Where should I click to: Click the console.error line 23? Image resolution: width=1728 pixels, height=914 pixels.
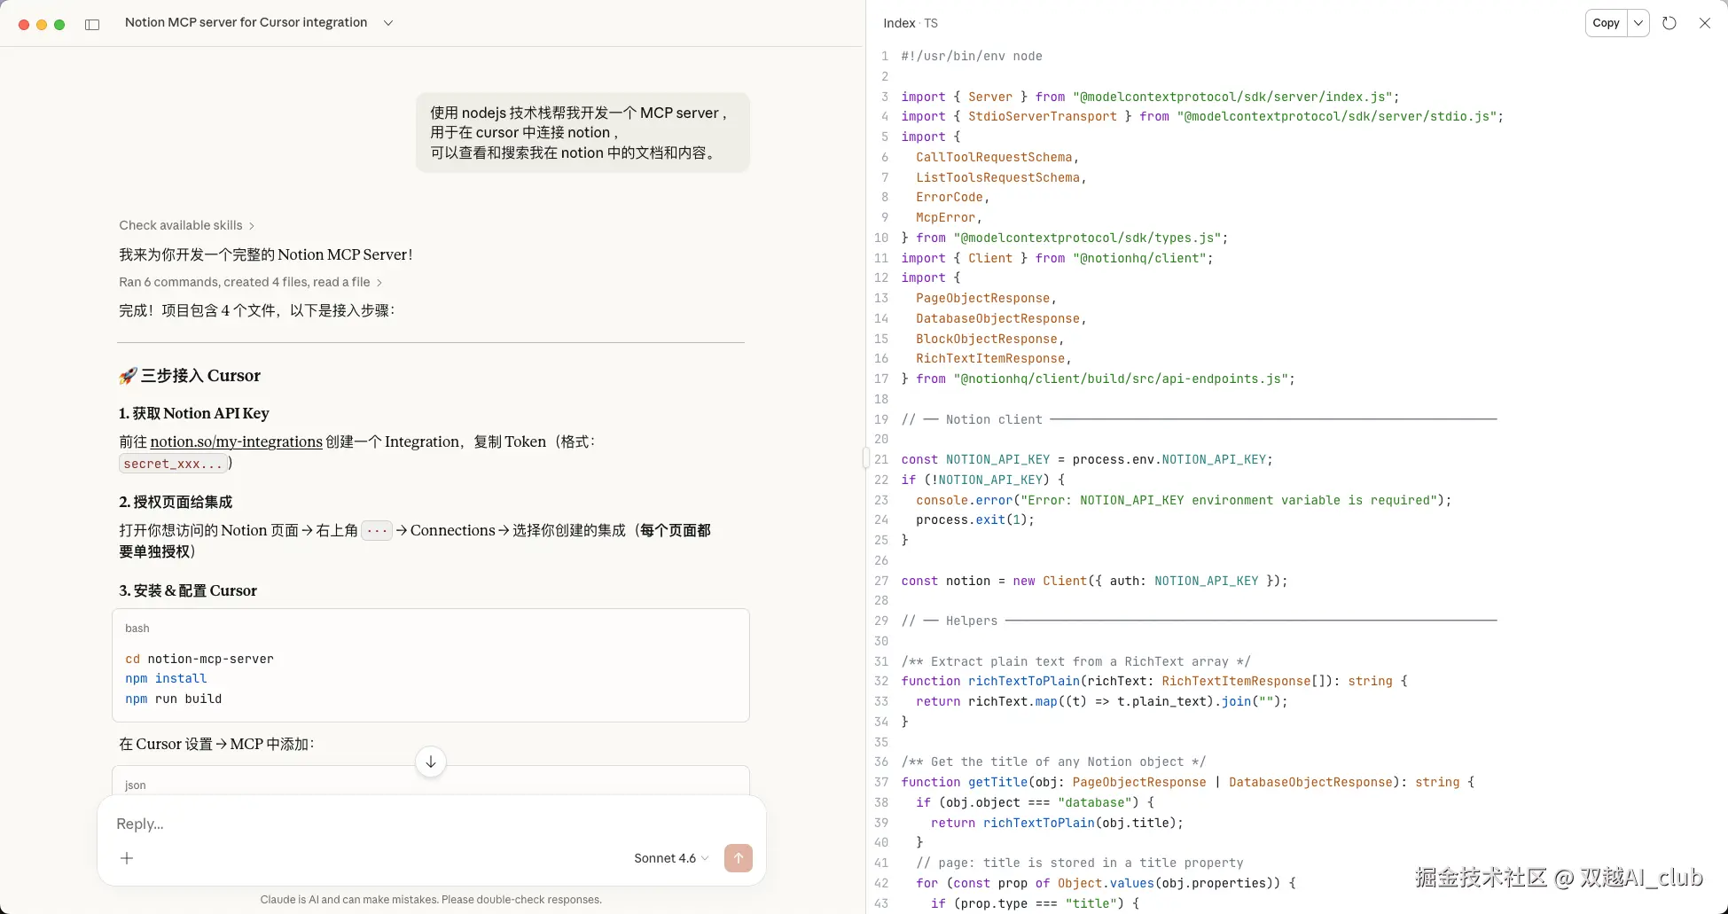(1184, 500)
